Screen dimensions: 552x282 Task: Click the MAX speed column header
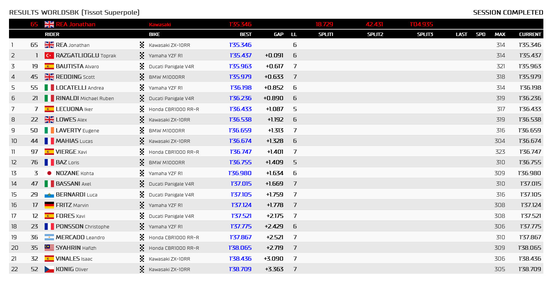click(x=500, y=34)
